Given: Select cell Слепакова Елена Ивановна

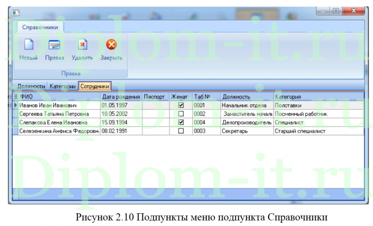Looking at the screenshot, I should point(59,122).
